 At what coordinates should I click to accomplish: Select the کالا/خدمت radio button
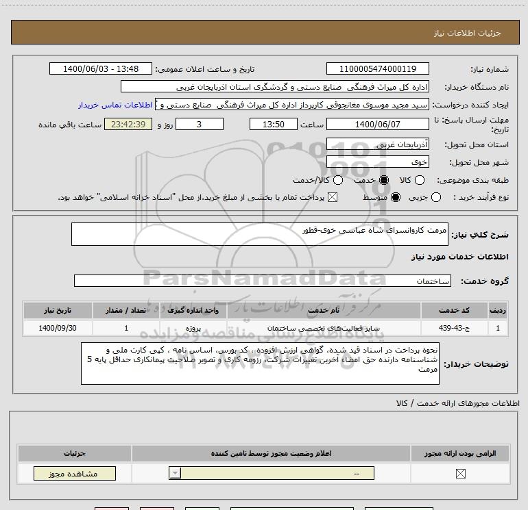(338, 180)
